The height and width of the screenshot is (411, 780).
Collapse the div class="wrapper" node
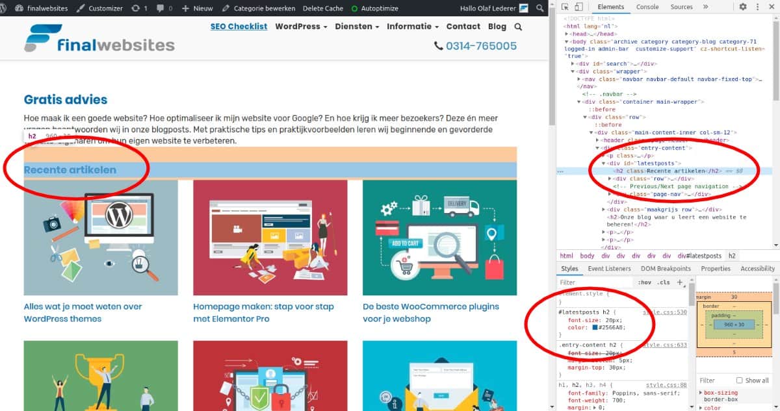(573, 71)
